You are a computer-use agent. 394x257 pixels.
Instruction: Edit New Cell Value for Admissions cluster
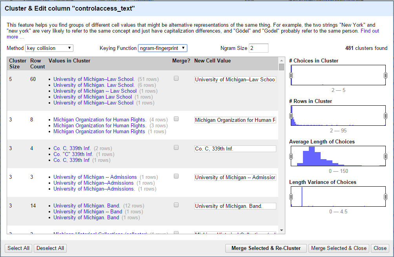[x=235, y=178]
